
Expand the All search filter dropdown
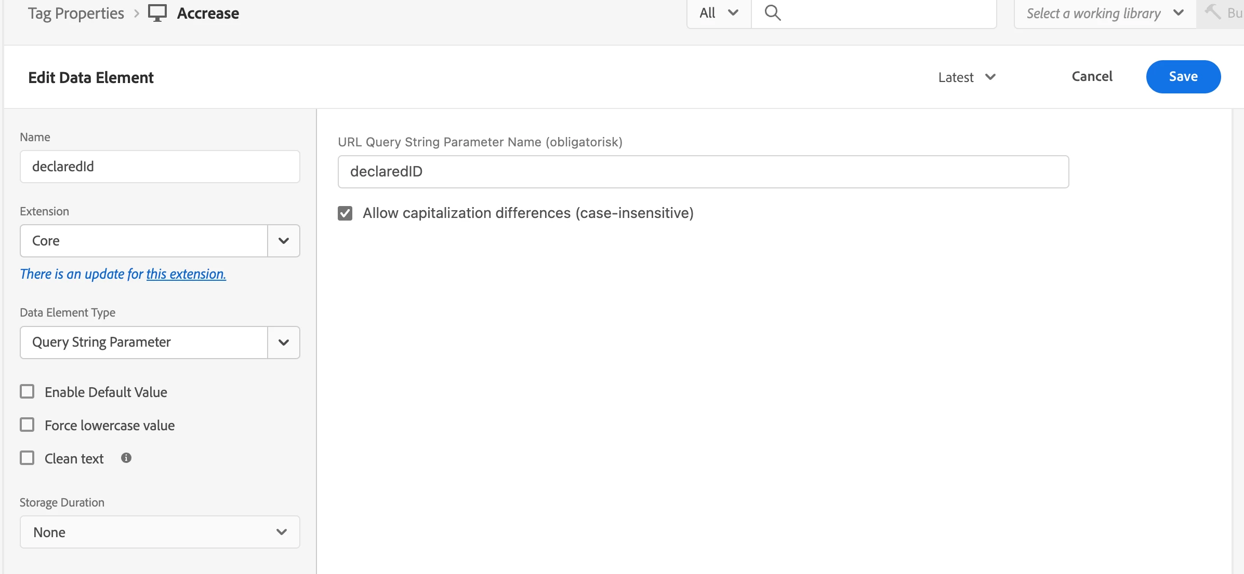(x=719, y=13)
